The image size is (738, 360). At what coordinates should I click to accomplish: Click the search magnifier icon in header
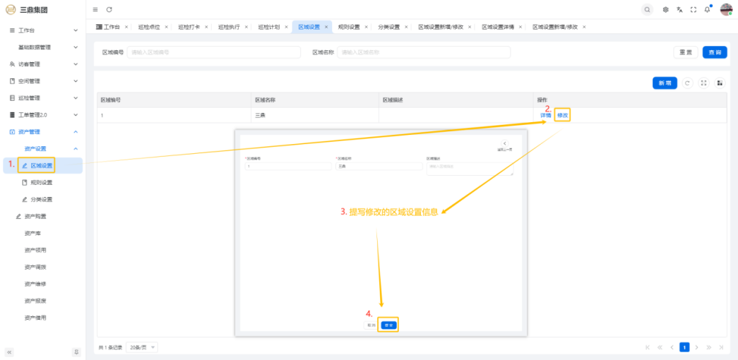click(x=647, y=9)
